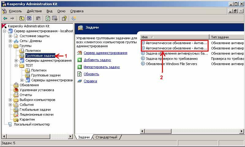Expand the События node
Viewport: 245px width, 147px height.
click(x=10, y=105)
